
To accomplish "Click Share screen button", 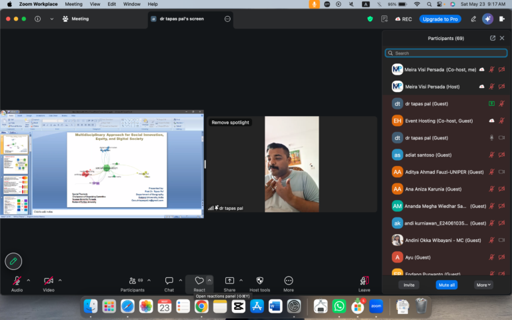I will click(x=229, y=283).
